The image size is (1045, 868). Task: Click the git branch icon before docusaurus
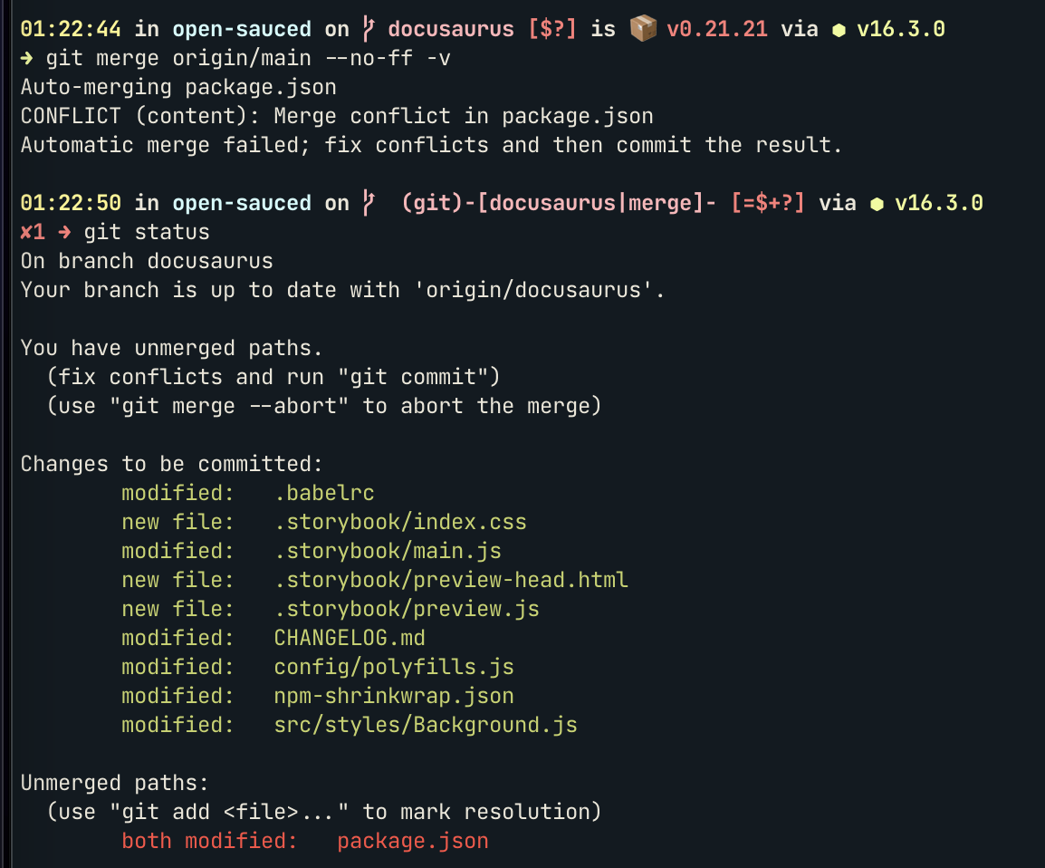click(369, 29)
